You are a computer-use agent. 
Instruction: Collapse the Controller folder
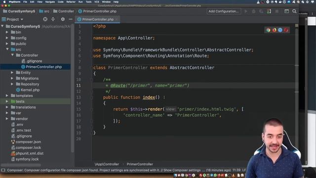point(12,55)
